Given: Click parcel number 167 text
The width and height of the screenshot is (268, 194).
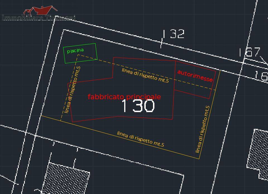Looking at the screenshot, I should (249, 52).
